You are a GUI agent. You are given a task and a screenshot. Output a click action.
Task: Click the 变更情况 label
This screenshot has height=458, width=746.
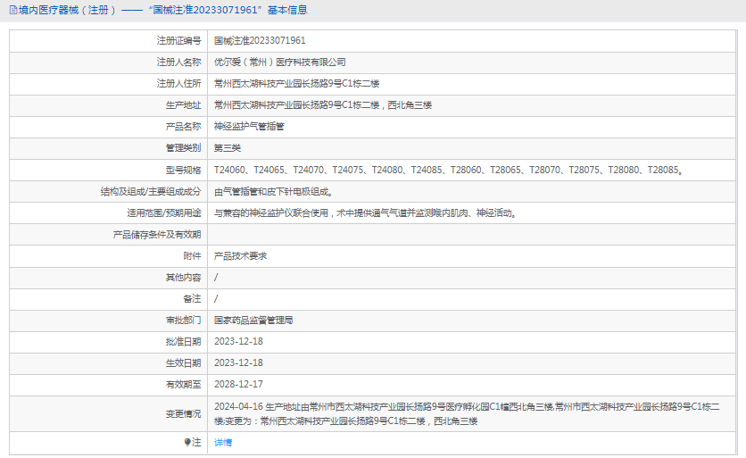point(183,413)
